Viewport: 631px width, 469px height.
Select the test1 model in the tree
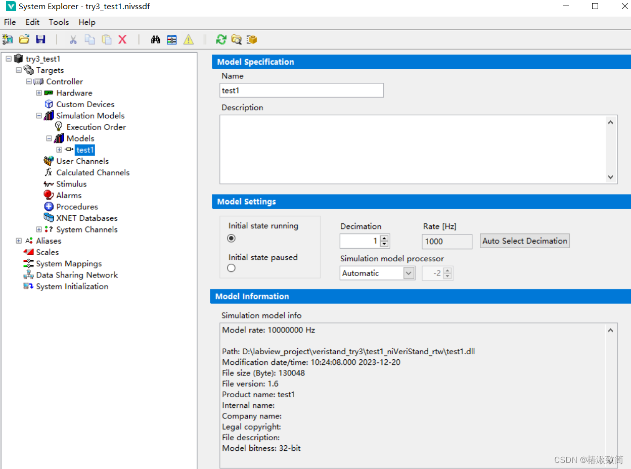tap(84, 150)
